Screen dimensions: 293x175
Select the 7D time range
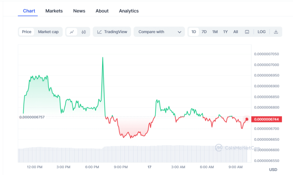204,32
